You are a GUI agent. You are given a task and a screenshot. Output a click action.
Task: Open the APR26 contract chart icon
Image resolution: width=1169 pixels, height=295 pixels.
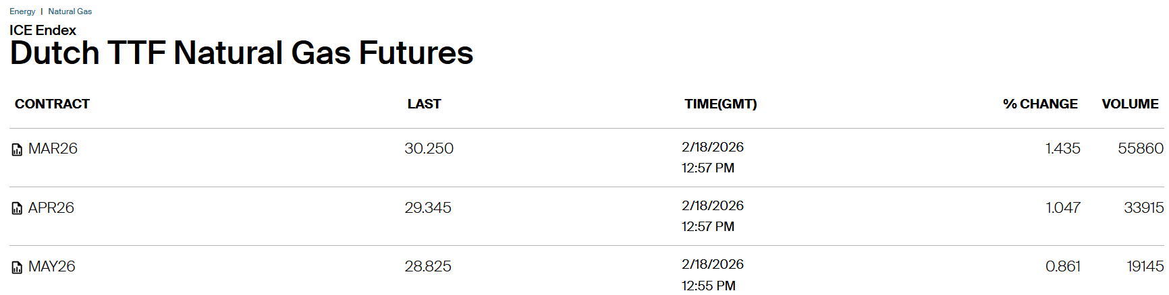coord(17,209)
